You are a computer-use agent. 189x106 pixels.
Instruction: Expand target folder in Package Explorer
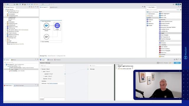point(6,41)
